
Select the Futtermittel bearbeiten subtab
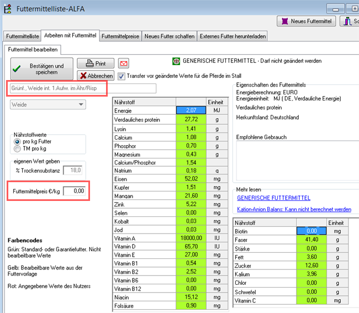[x=33, y=50]
